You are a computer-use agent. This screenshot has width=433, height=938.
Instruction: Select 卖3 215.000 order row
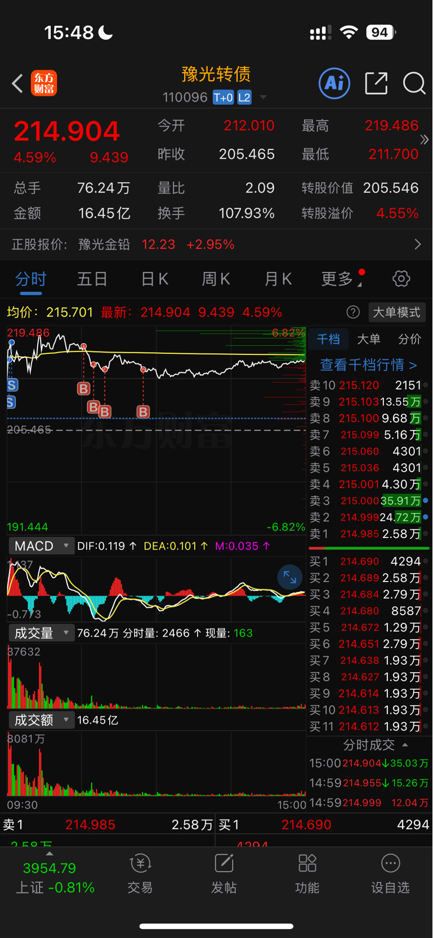tap(369, 501)
